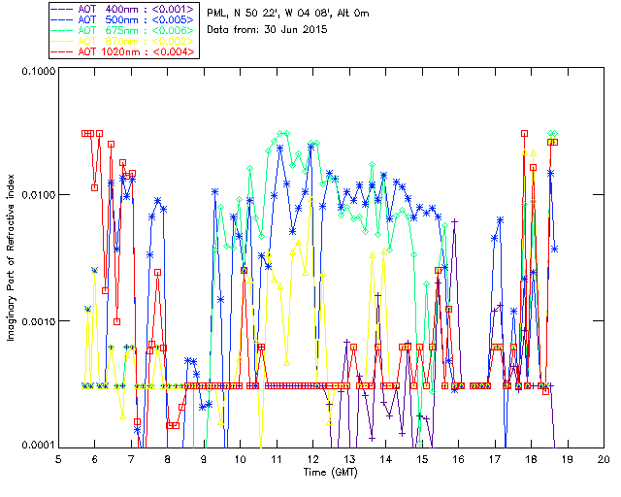Click the 0.0100 y-axis tick label
621x497 pixels.
pyautogui.click(x=38, y=195)
